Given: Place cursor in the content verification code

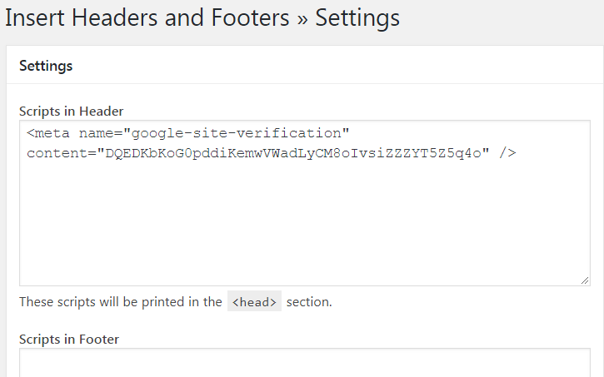Looking at the screenshot, I should tap(292, 153).
